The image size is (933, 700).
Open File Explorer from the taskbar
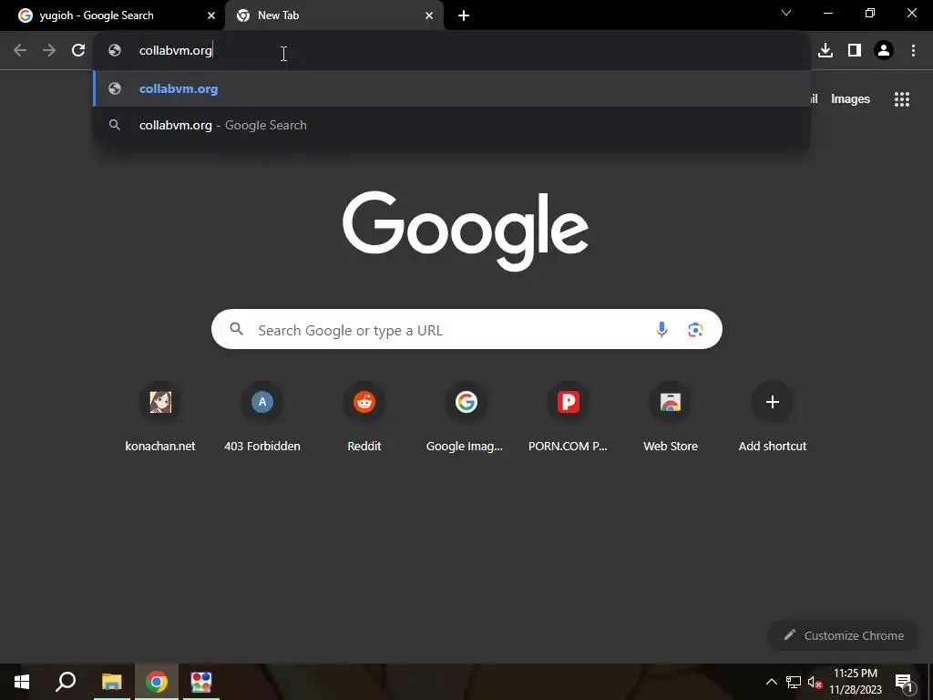click(111, 682)
